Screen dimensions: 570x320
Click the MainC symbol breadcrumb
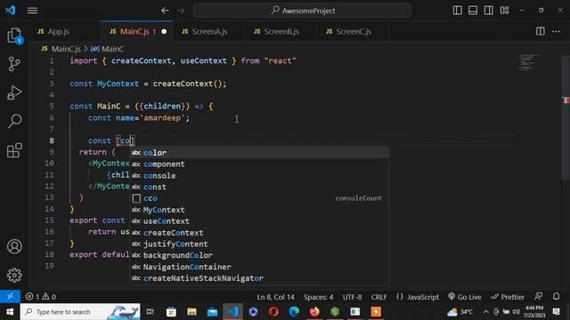coord(108,49)
